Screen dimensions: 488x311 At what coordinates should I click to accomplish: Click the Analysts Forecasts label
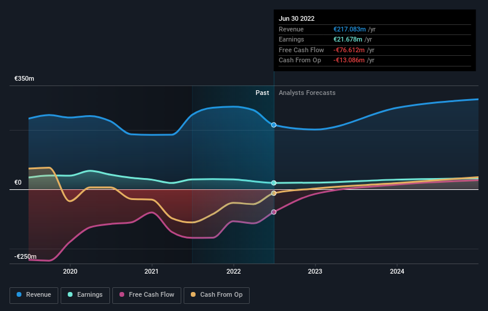click(307, 93)
